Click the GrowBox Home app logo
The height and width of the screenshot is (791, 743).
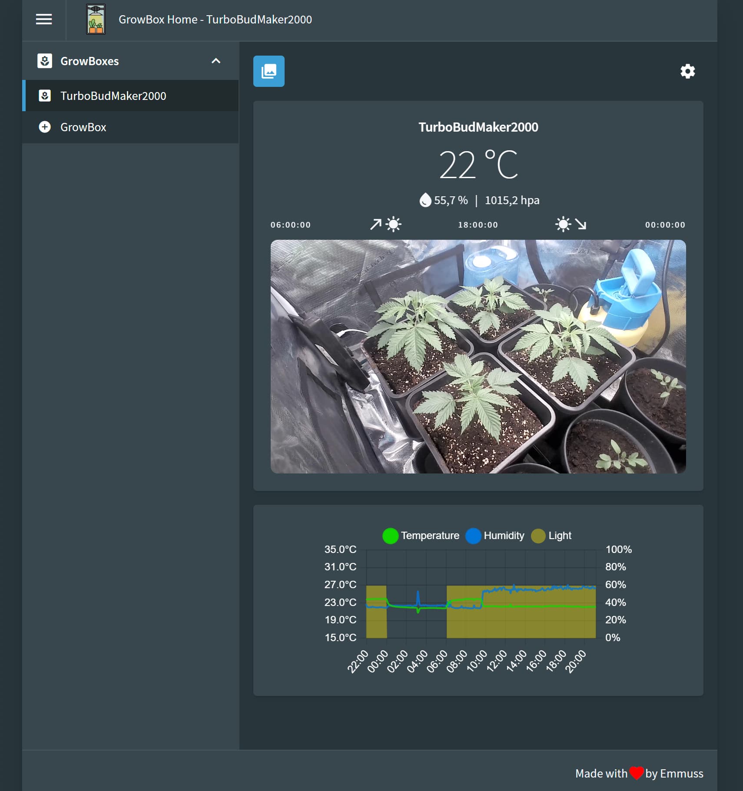[96, 20]
